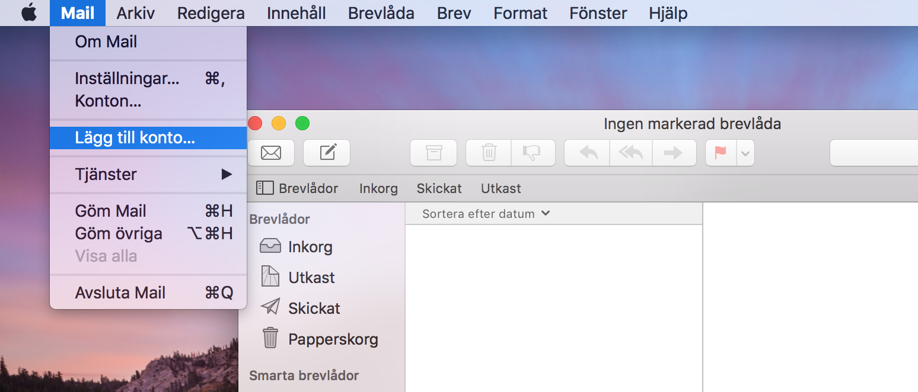Mark as junk with thumbs-down icon

(533, 153)
